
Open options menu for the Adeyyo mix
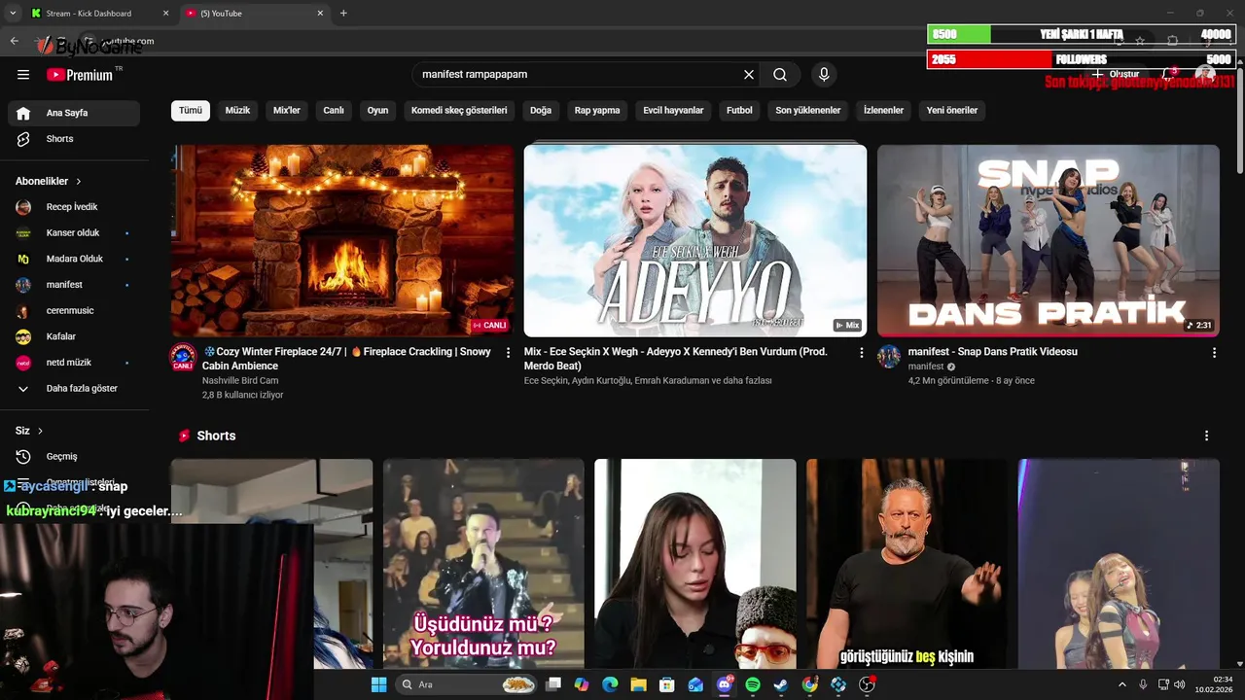[x=861, y=353]
